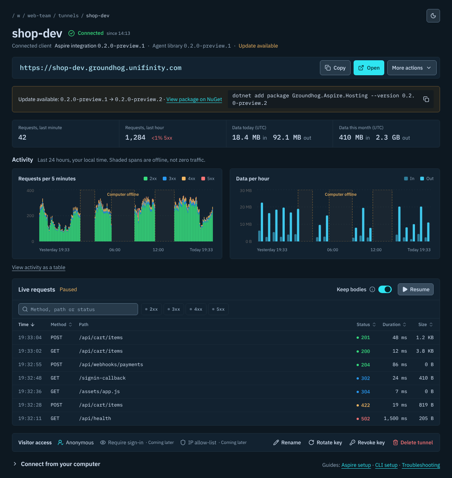
Task: Sort requests by Status column
Action: (366, 325)
